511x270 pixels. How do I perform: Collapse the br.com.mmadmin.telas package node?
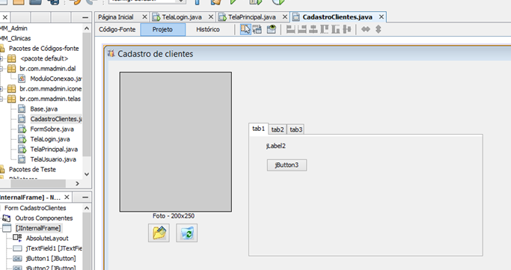pos(1,99)
